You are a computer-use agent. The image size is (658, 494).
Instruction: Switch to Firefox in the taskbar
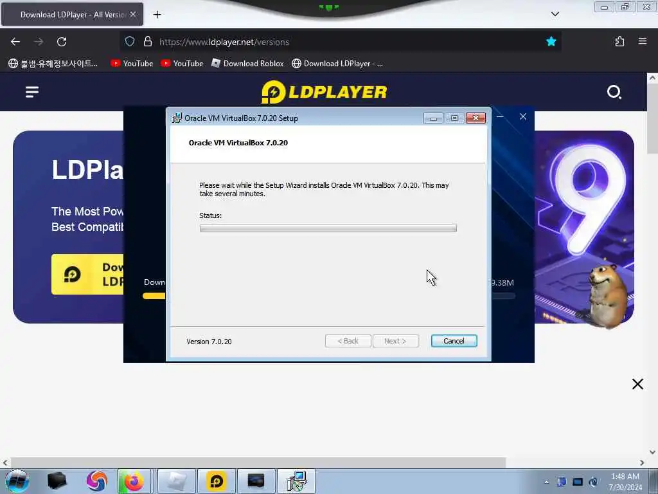pyautogui.click(x=134, y=481)
